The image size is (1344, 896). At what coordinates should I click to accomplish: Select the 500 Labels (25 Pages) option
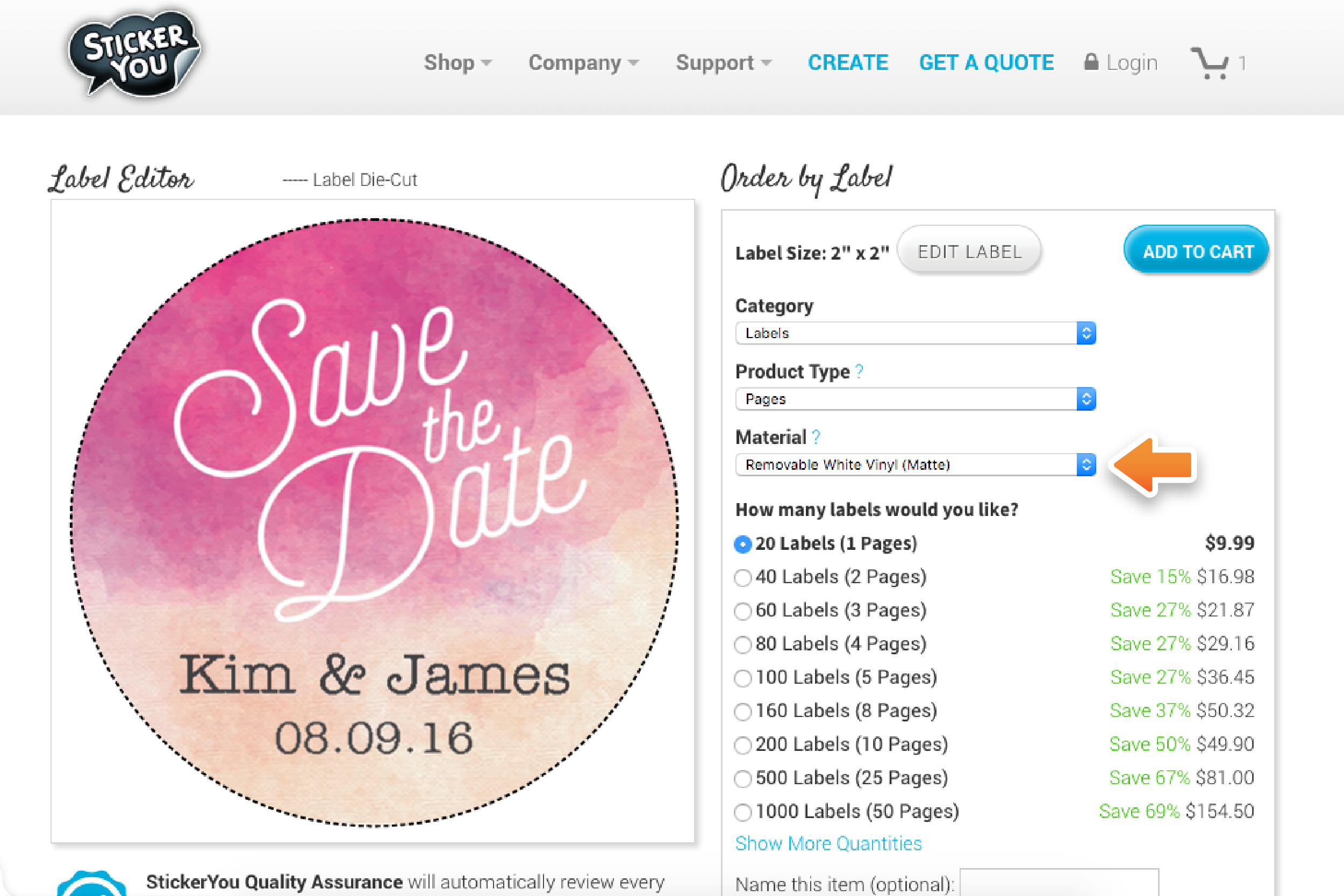(x=743, y=779)
